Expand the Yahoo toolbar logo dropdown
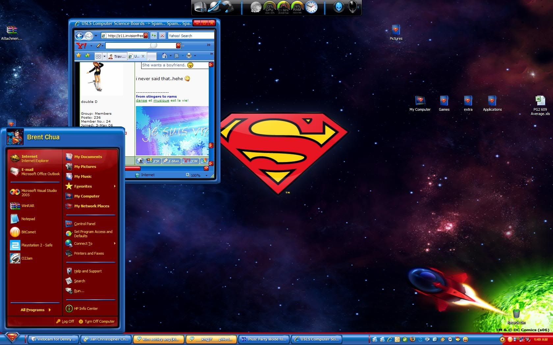Image resolution: width=553 pixels, height=345 pixels. [x=91, y=46]
